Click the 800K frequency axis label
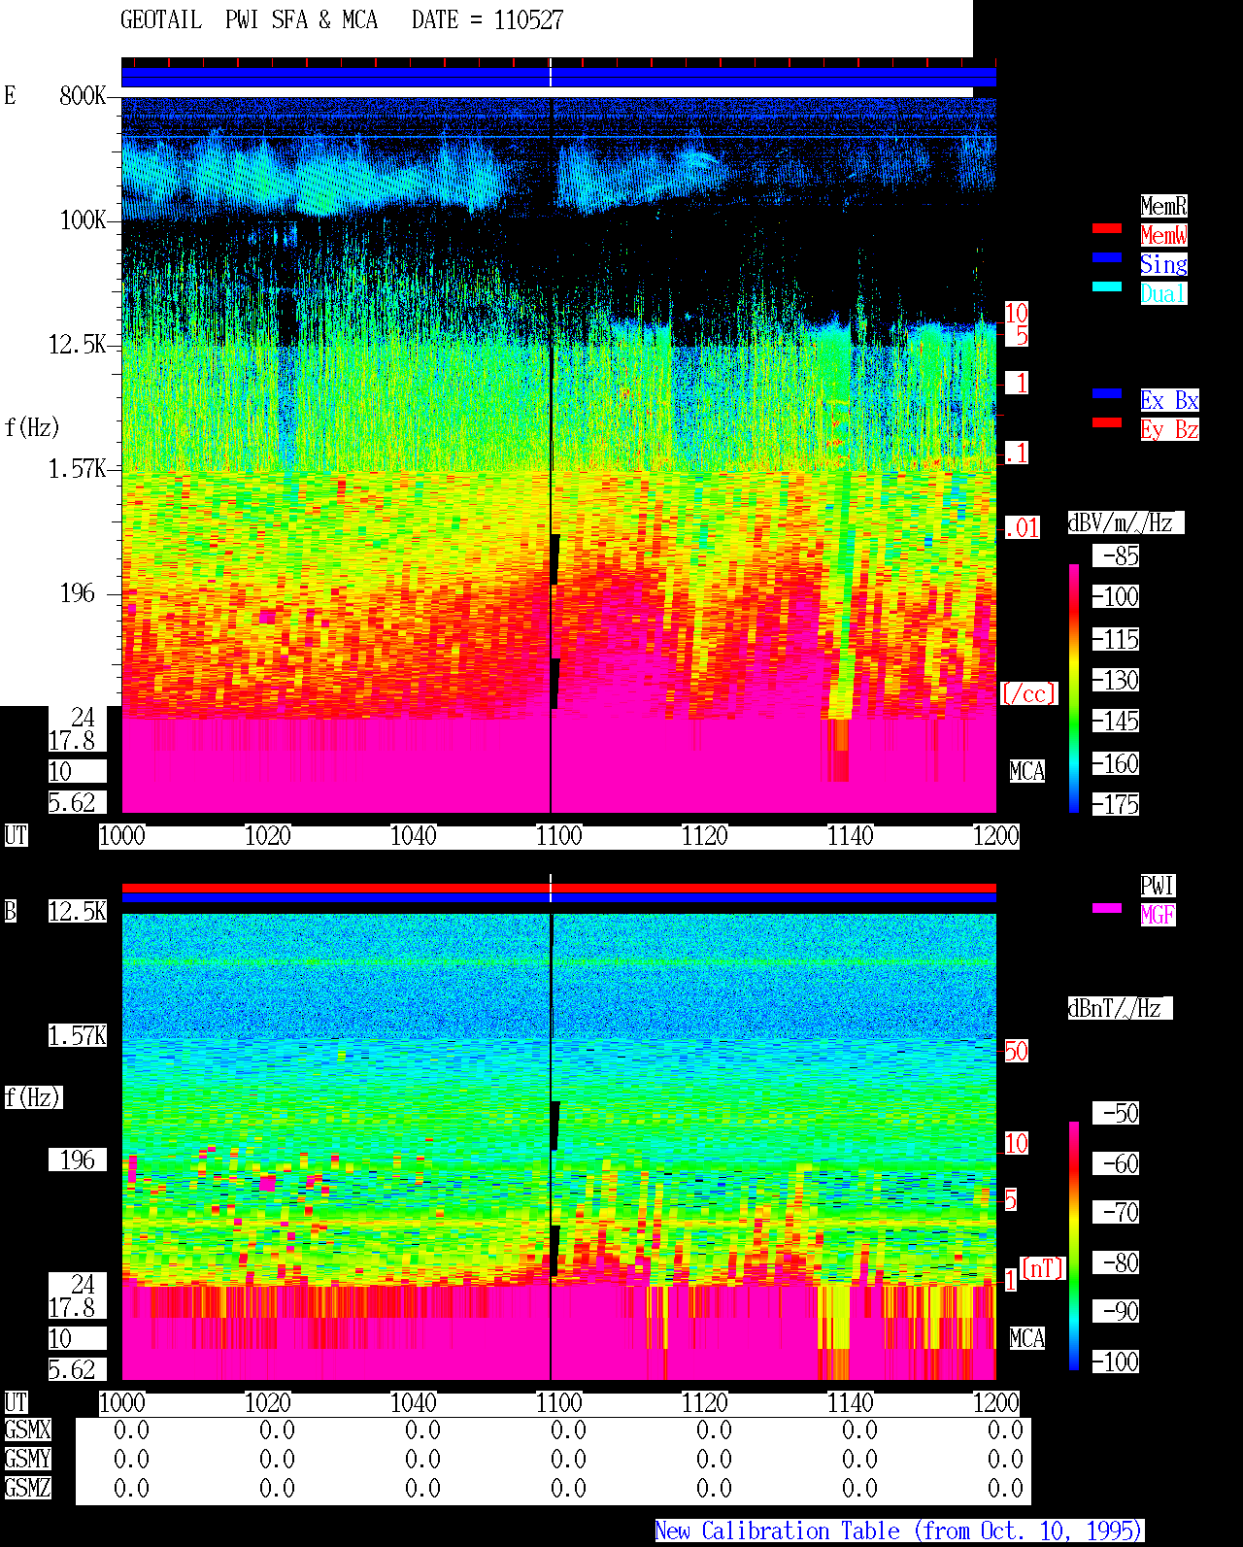Image resolution: width=1243 pixels, height=1547 pixels. tap(83, 96)
